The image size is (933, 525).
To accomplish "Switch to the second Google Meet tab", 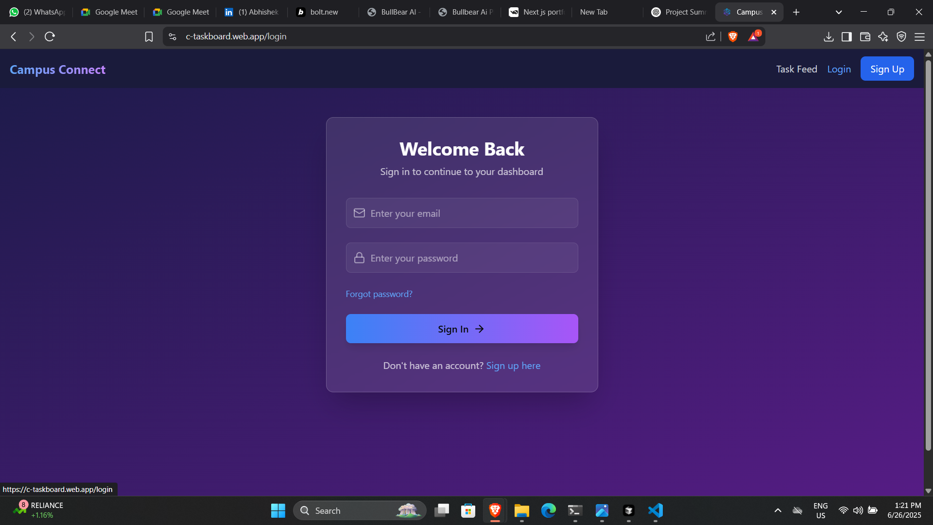I will pyautogui.click(x=181, y=12).
